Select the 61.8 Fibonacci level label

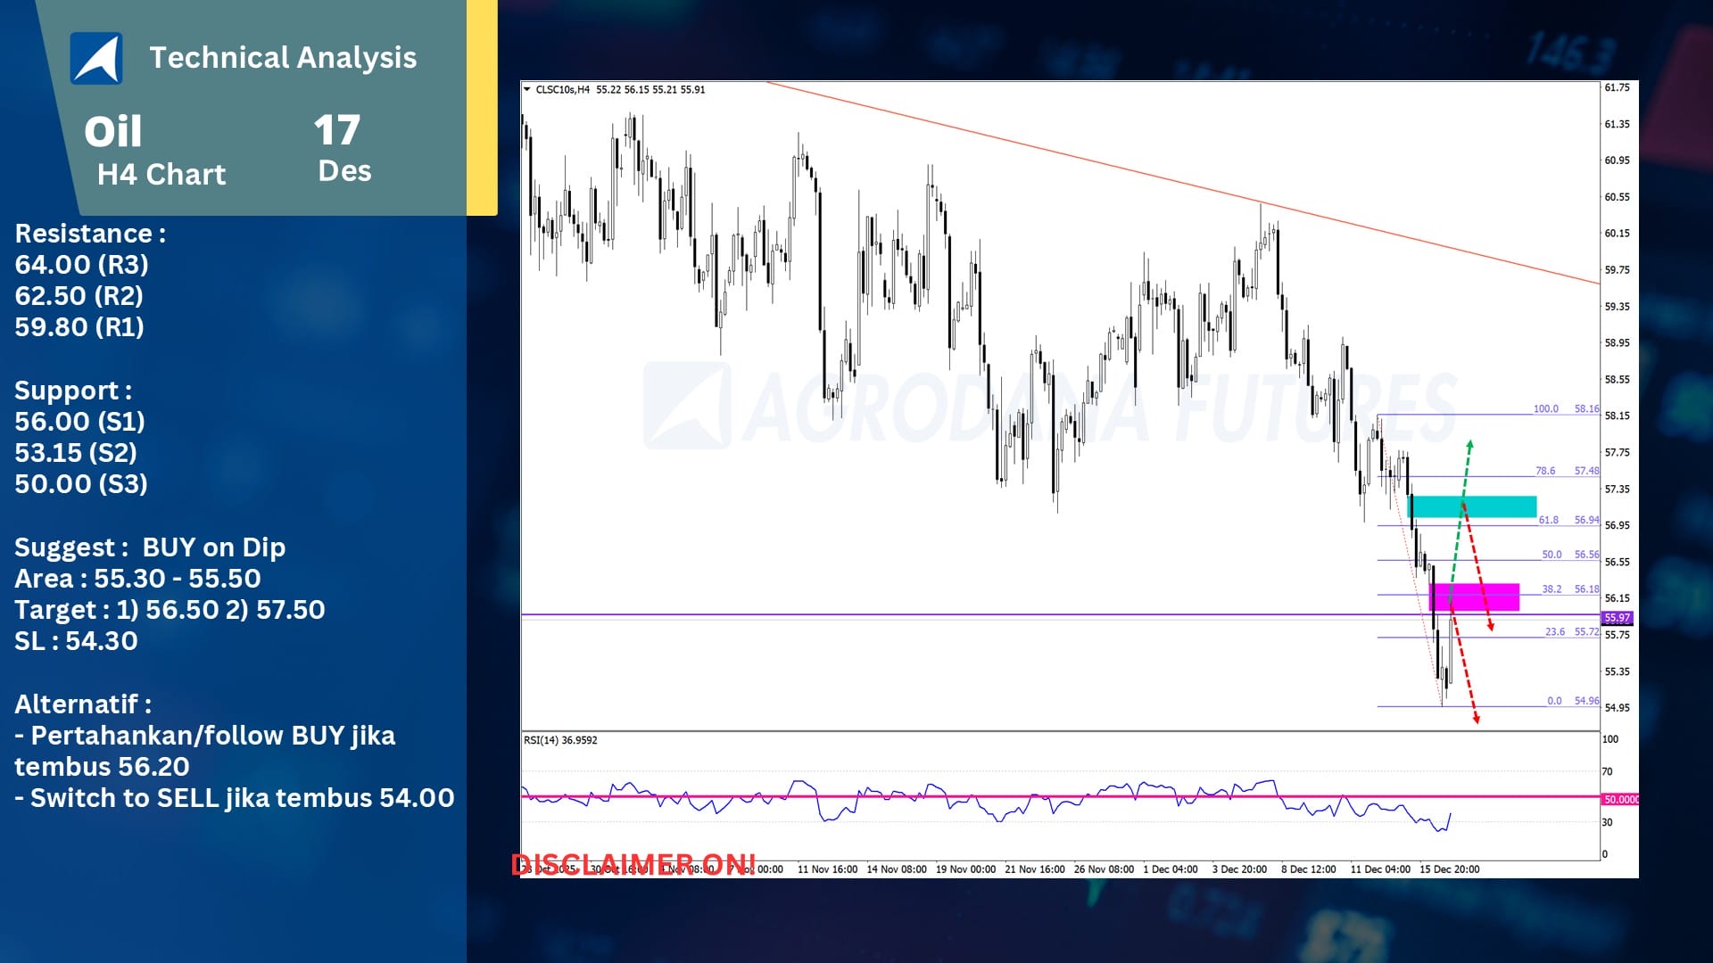click(x=1549, y=520)
